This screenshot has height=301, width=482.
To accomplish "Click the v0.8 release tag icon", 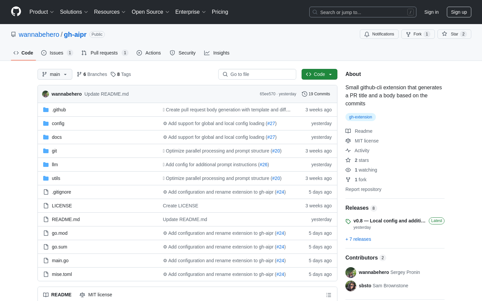I will point(348,221).
